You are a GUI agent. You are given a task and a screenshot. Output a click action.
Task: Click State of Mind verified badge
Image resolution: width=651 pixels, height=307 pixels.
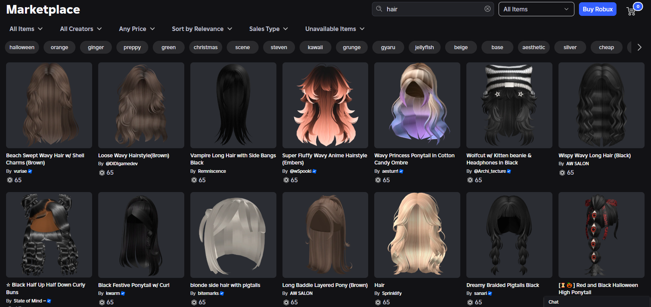click(x=49, y=301)
